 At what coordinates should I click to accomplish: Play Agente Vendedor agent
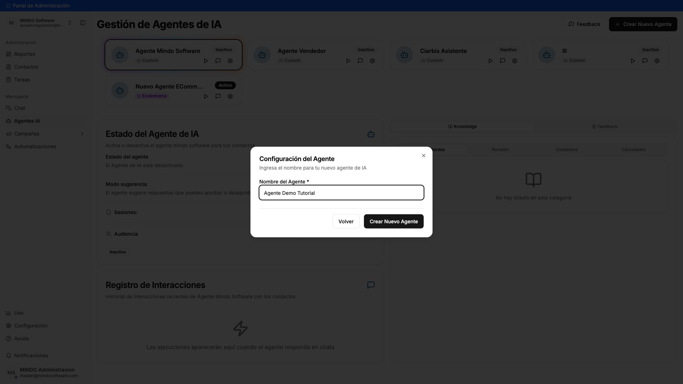[x=348, y=61]
